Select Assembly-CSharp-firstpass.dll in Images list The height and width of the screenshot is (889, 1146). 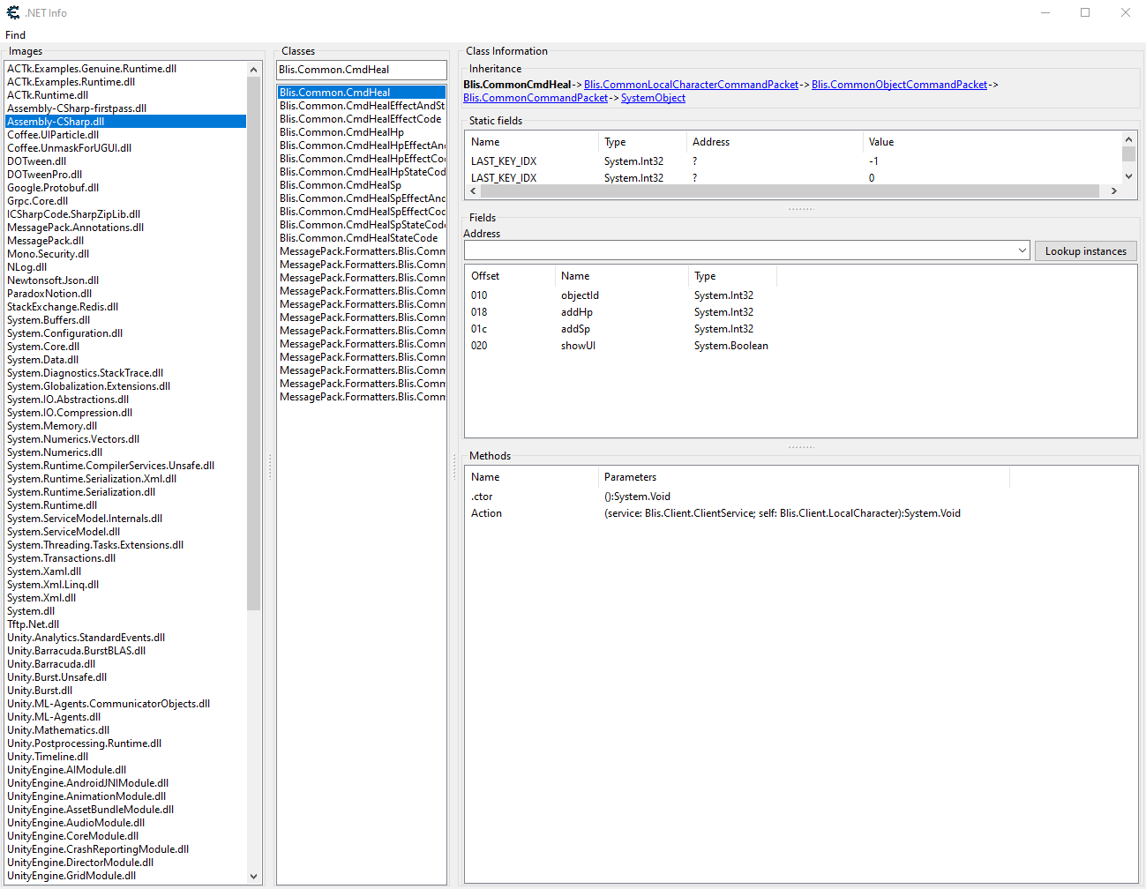77,108
